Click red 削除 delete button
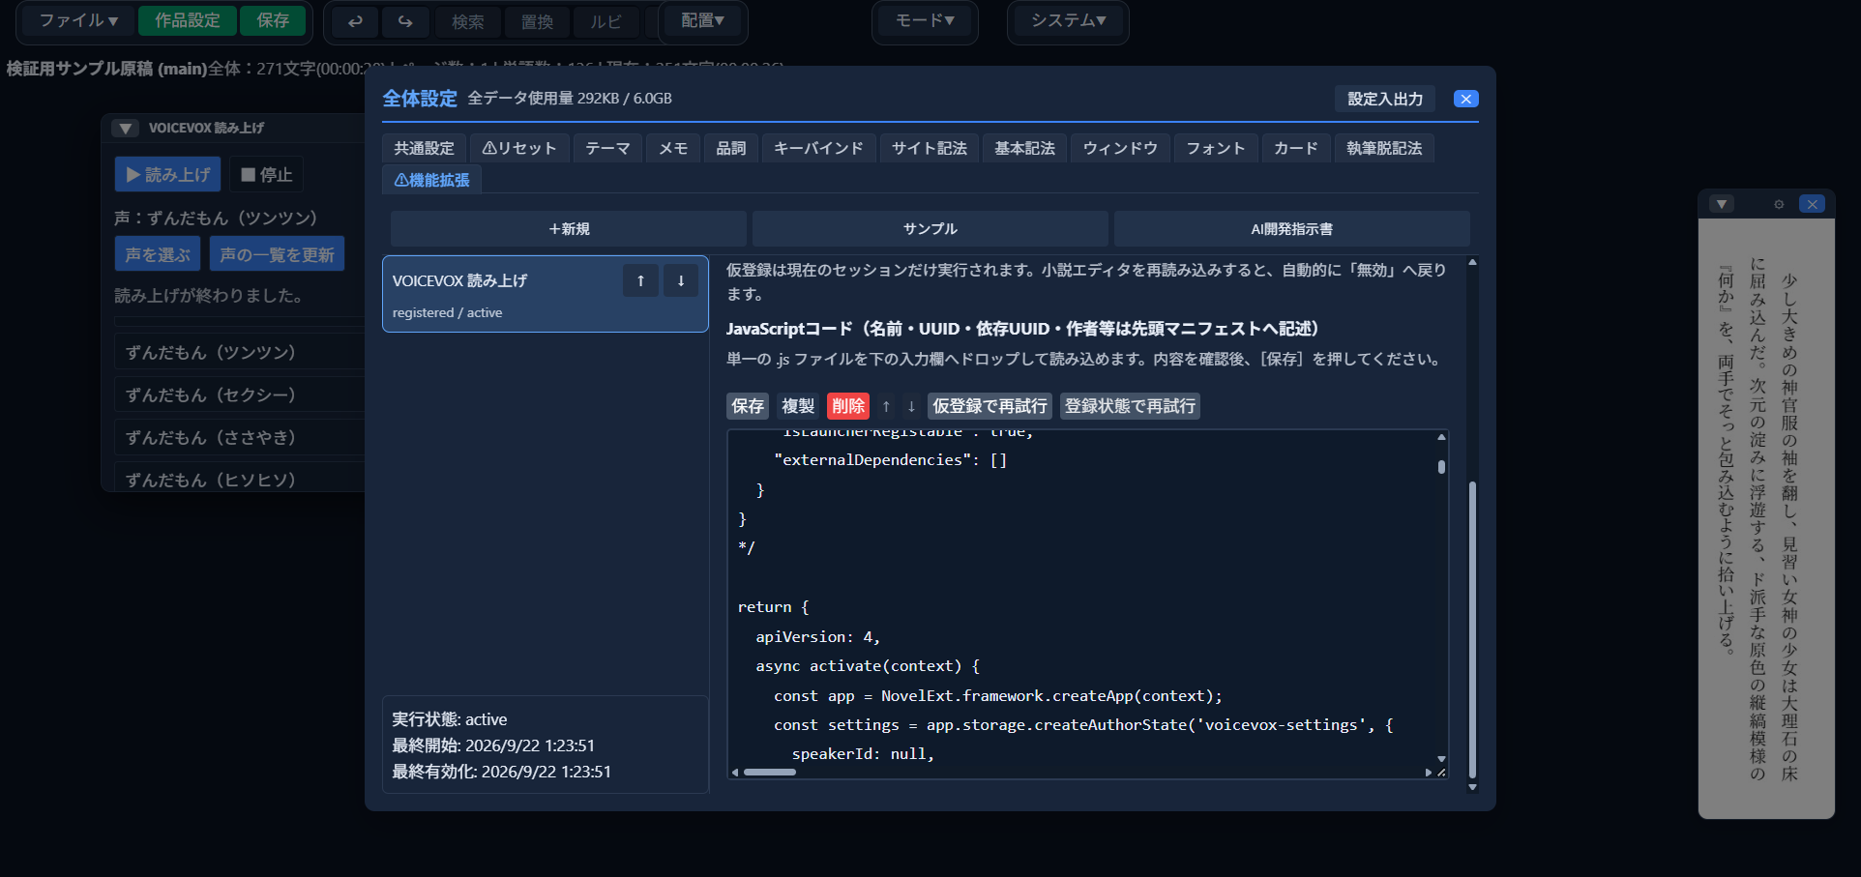1861x877 pixels. [x=848, y=406]
